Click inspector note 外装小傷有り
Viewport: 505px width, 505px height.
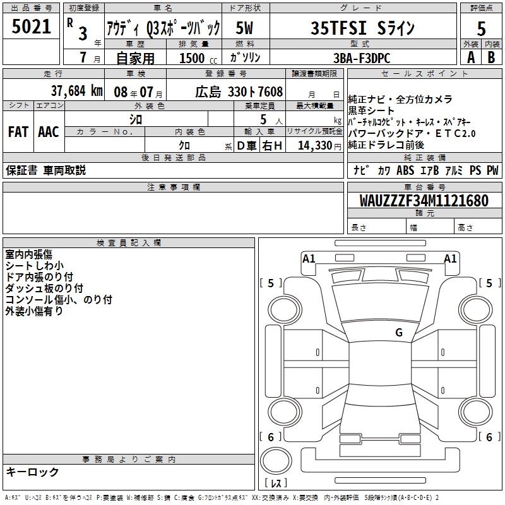click(x=34, y=311)
